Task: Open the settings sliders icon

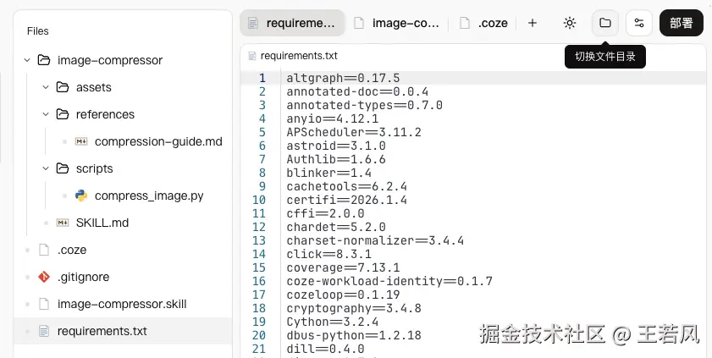Action: (x=639, y=23)
